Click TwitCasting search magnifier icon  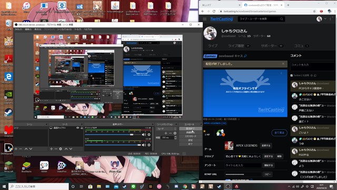click(x=282, y=19)
